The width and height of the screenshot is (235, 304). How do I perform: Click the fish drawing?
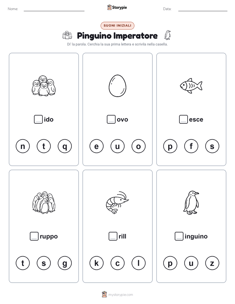(191, 86)
